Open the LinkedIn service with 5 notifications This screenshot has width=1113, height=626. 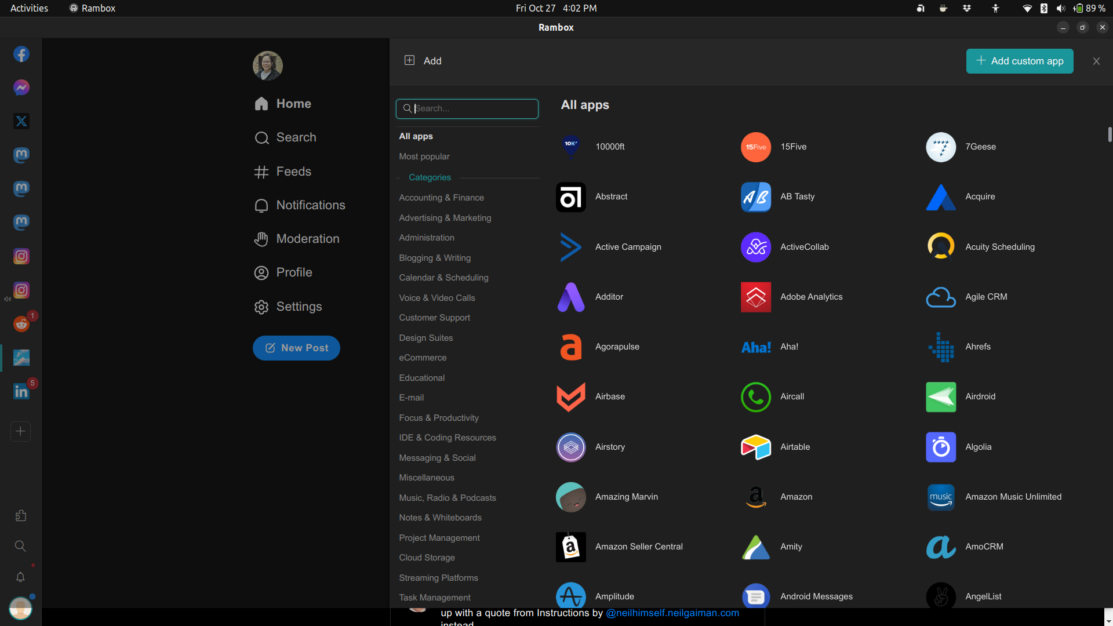pyautogui.click(x=21, y=391)
